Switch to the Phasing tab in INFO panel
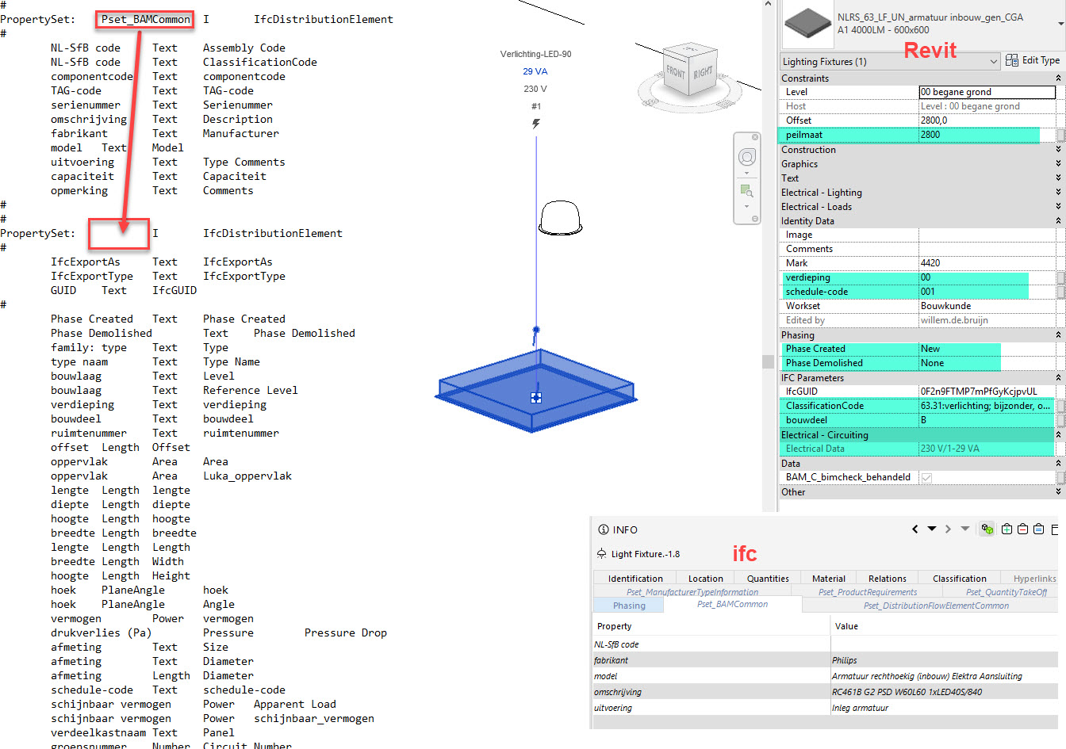Screen dimensions: 1066x749 [628, 605]
